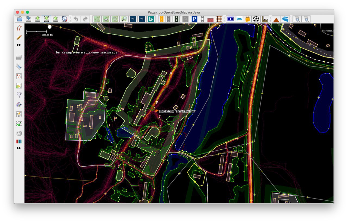Redo the undone edit
The width and height of the screenshot is (348, 222).
(85, 19)
